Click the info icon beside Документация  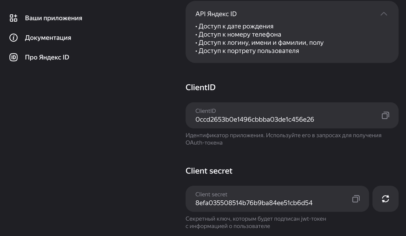click(13, 38)
